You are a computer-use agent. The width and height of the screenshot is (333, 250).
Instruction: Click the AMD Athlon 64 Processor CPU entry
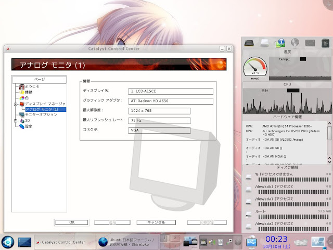(x=287, y=126)
